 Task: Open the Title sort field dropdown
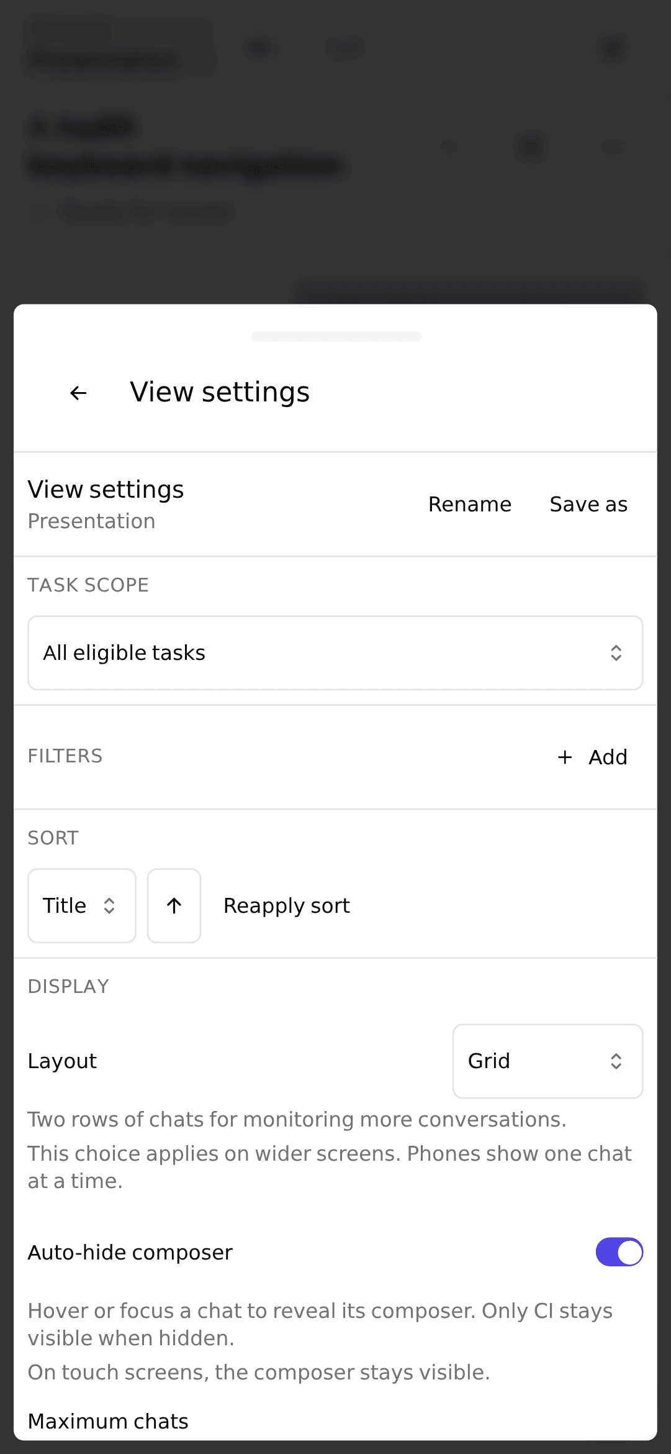[82, 906]
